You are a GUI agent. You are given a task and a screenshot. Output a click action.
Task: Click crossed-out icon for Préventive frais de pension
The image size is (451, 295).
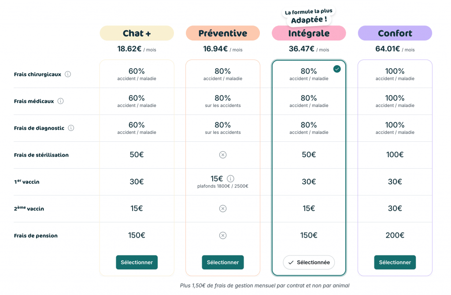pos(223,235)
